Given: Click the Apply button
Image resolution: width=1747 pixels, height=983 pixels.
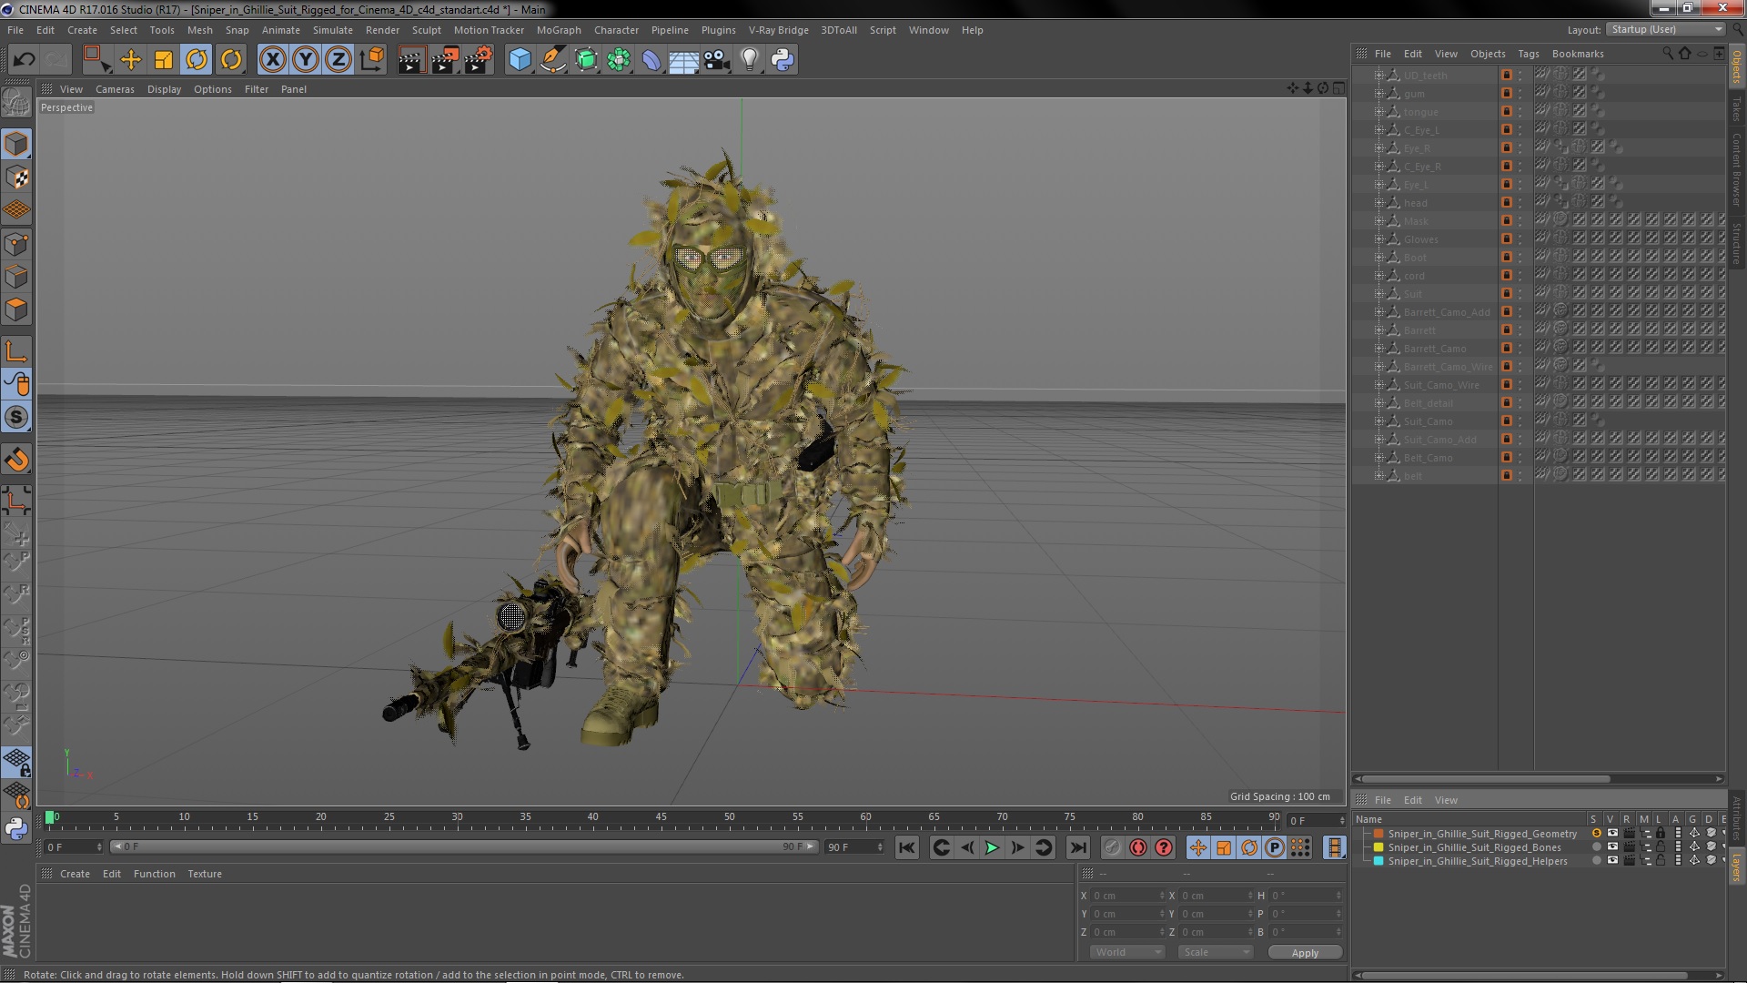Looking at the screenshot, I should click(x=1305, y=953).
